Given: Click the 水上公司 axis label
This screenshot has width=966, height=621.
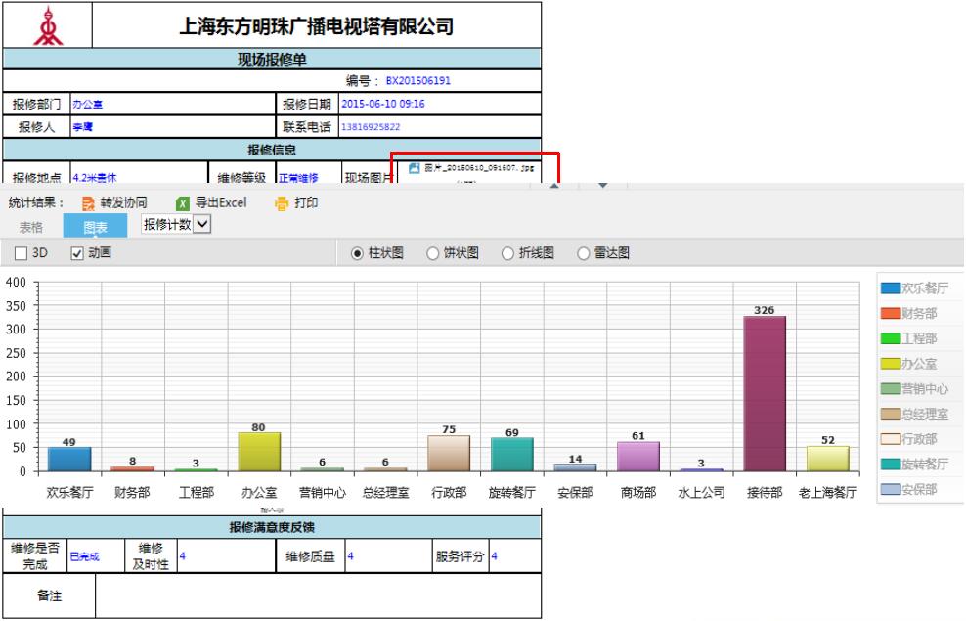Looking at the screenshot, I should pyautogui.click(x=702, y=492).
